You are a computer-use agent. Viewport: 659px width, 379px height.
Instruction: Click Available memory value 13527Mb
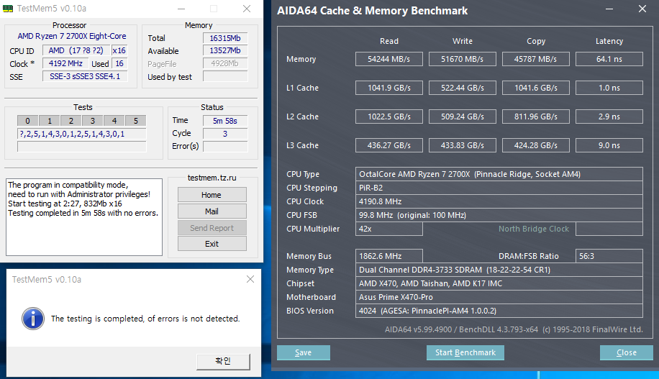[225, 51]
